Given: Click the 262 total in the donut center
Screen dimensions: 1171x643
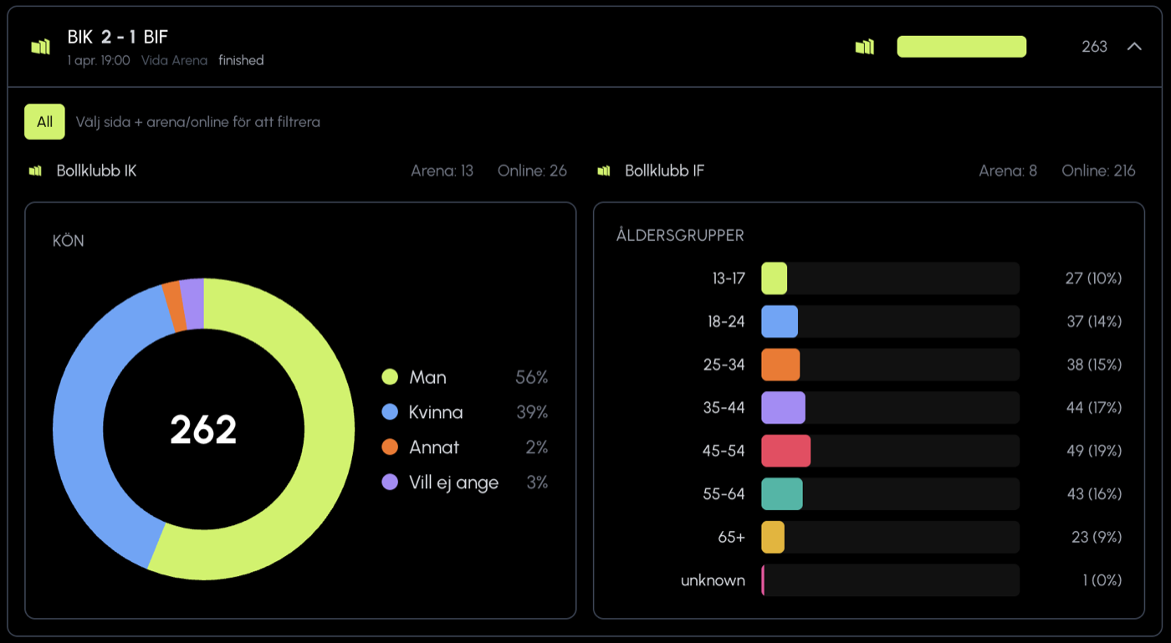Looking at the screenshot, I should 203,430.
